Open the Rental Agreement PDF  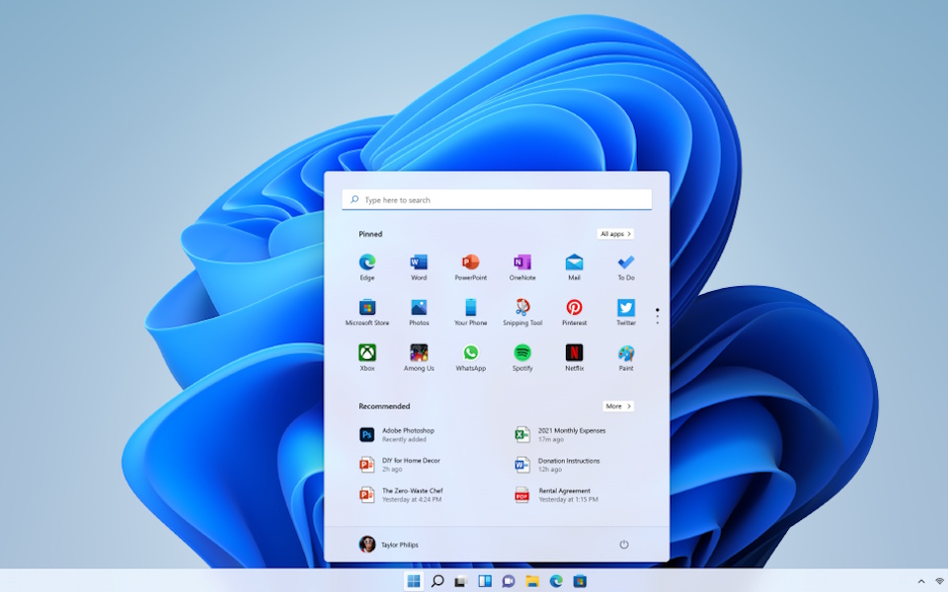[565, 494]
